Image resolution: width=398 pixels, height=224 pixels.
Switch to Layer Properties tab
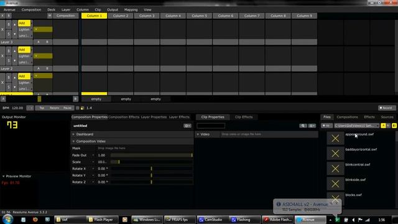[x=154, y=117]
